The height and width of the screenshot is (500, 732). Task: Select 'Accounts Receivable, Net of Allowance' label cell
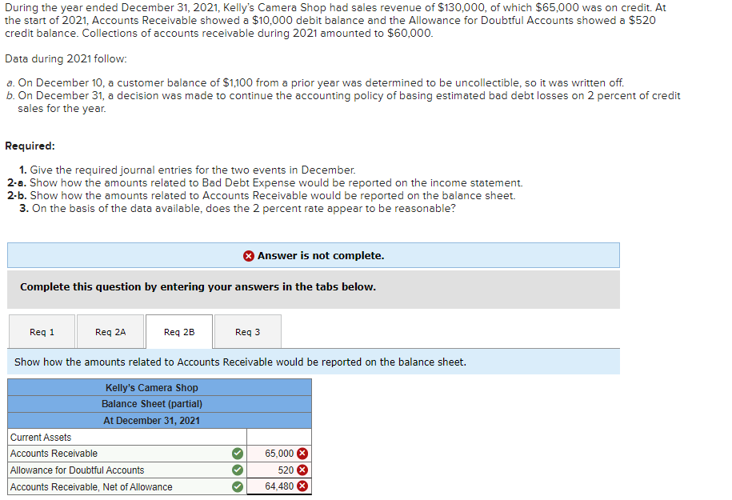[127, 486]
